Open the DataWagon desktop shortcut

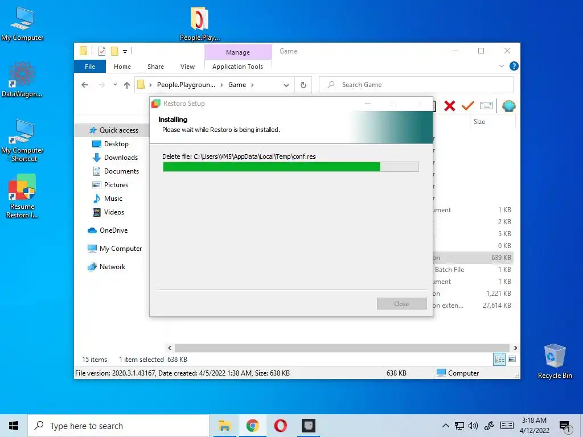coord(22,80)
